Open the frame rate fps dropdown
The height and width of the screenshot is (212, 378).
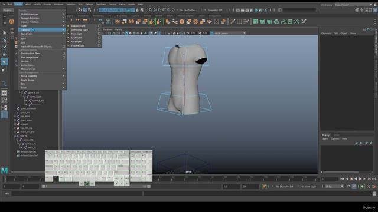(334, 187)
